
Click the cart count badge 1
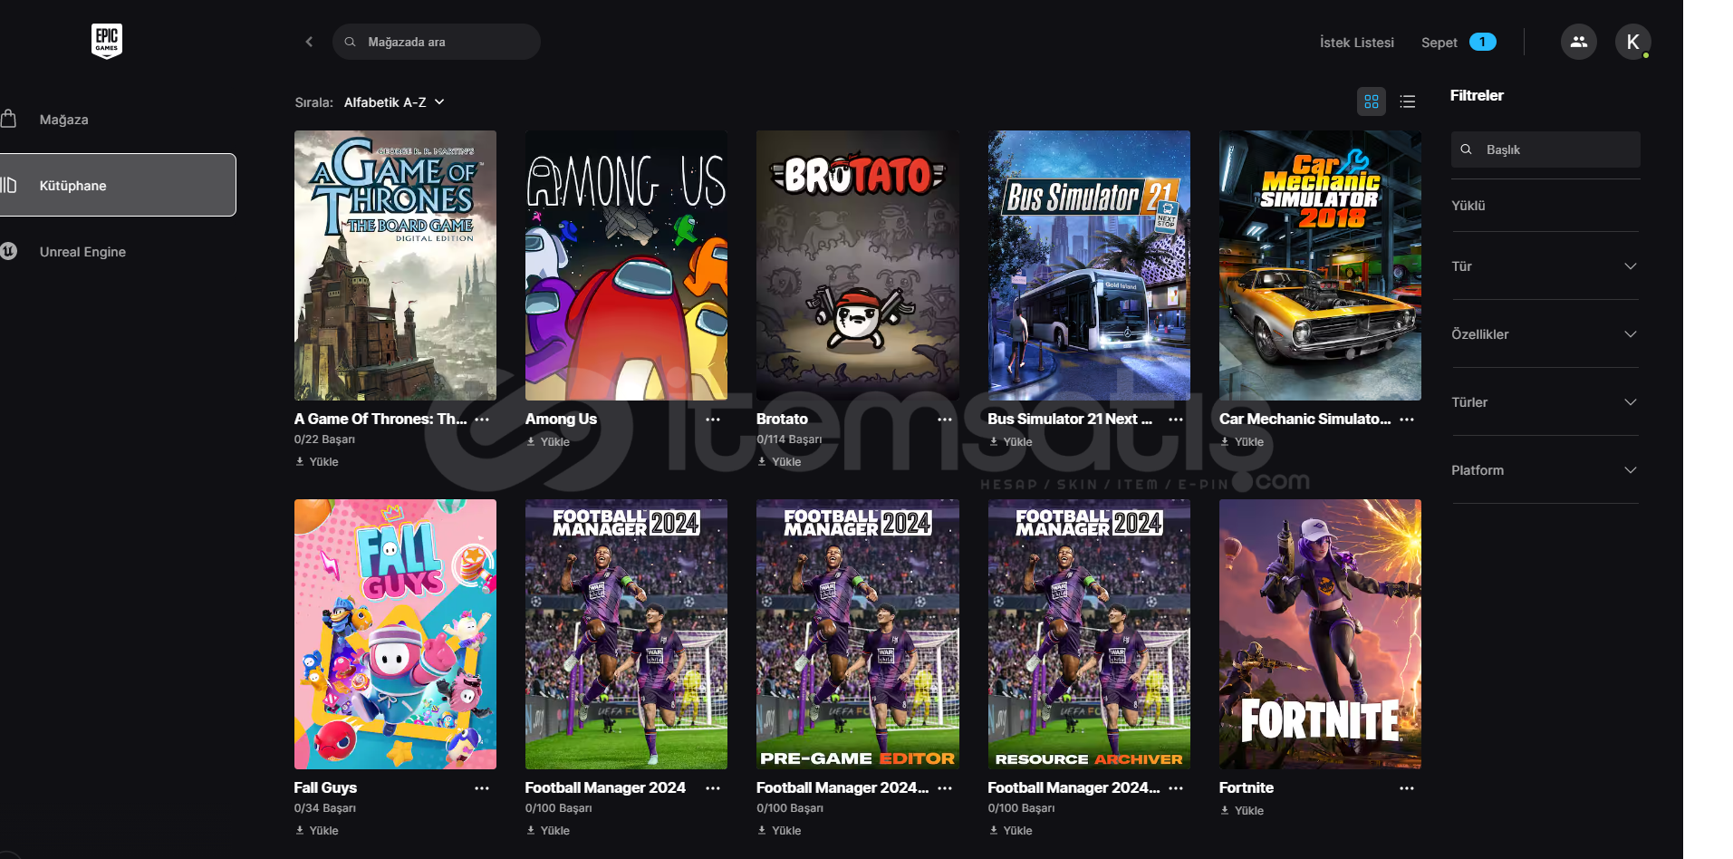[x=1482, y=42]
